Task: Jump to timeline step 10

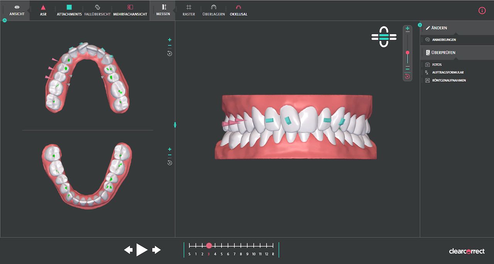Action: point(254,254)
